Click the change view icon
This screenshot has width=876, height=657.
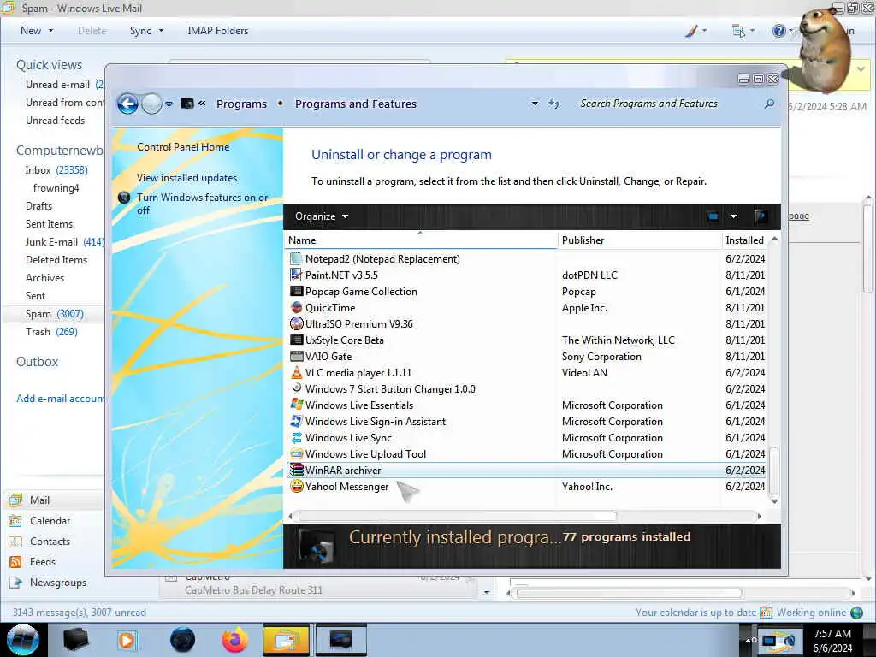tap(713, 216)
